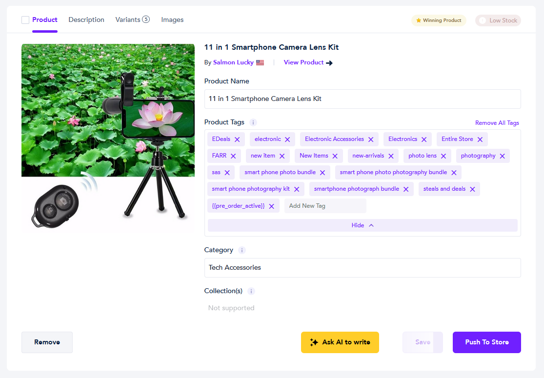Viewport: 544px width, 378px height.
Task: Click the Product Tags info icon
Action: click(253, 122)
